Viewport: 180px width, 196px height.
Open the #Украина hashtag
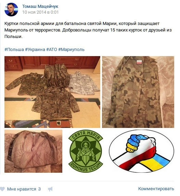click(x=35, y=49)
